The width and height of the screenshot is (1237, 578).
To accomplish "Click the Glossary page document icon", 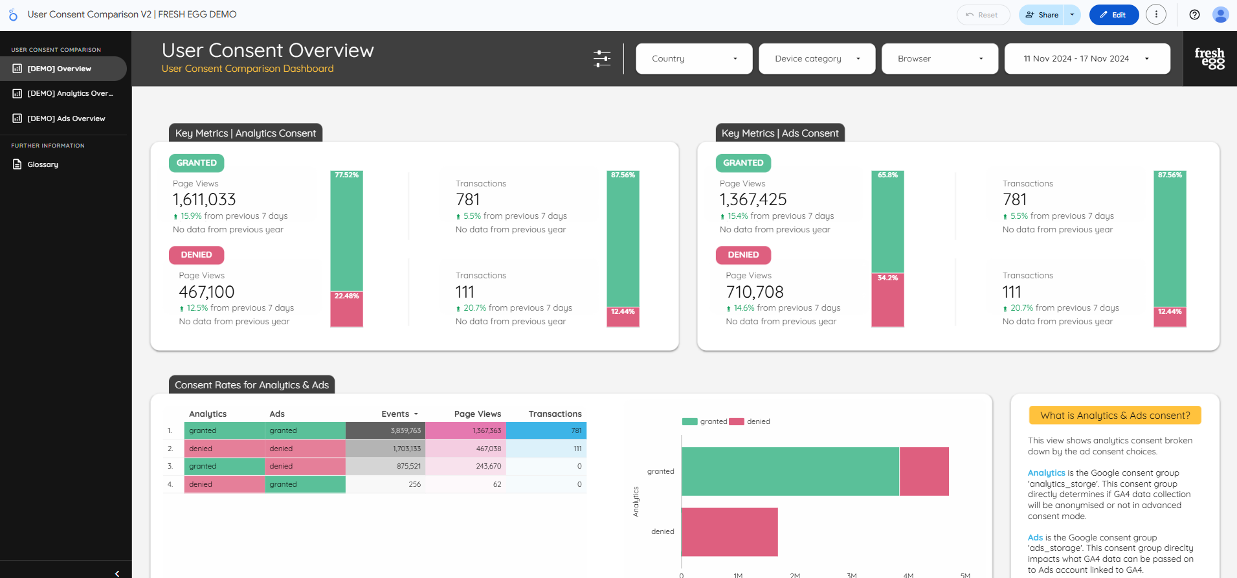I will [x=17, y=164].
